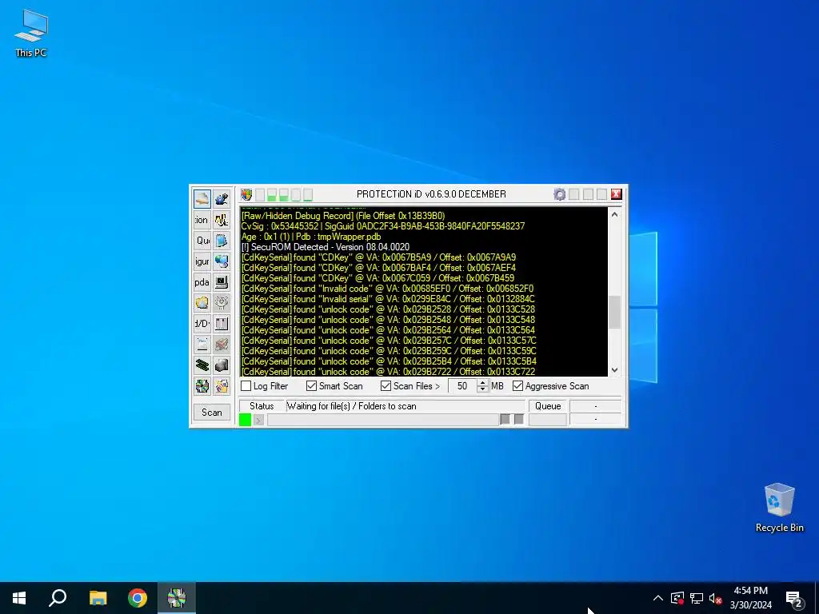Select the two-column book panel icon

pyautogui.click(x=222, y=324)
